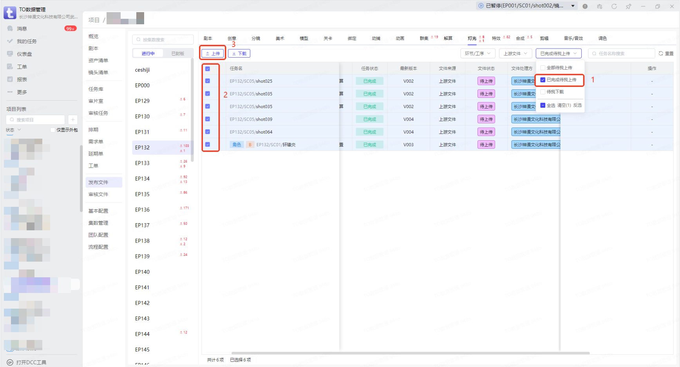Image resolution: width=680 pixels, height=367 pixels.
Task: Switch to the 特效 tab
Action: pos(496,38)
